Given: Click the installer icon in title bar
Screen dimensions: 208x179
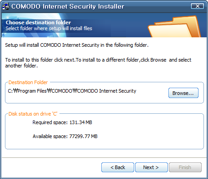Looking at the screenshot, I should (x=6, y=6).
